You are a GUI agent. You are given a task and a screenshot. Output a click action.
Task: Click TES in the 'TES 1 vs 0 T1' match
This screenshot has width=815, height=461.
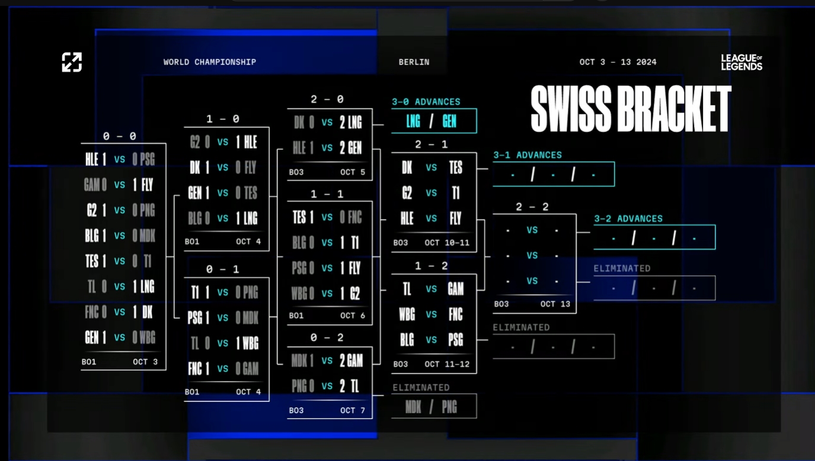click(91, 261)
